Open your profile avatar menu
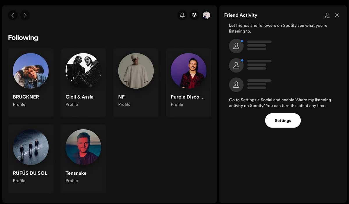The image size is (349, 204). [206, 15]
